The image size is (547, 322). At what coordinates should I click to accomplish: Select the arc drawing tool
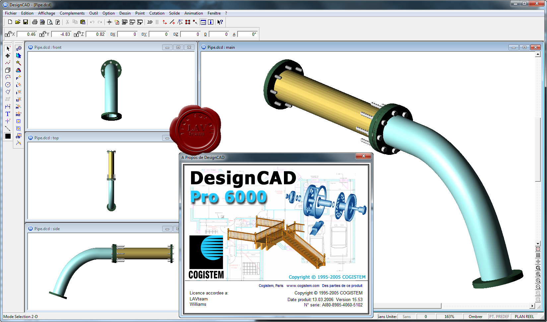pyautogui.click(x=8, y=78)
